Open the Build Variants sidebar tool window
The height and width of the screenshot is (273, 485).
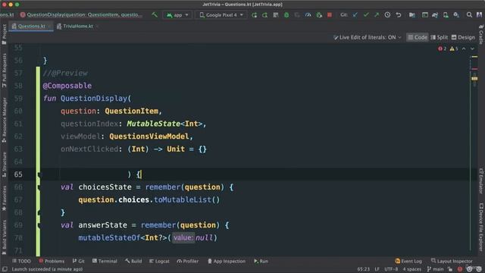pos(4,237)
